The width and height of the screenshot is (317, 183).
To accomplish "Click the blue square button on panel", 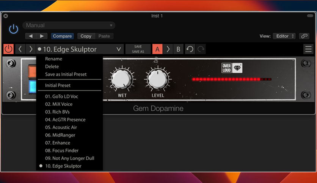I will (32, 87).
